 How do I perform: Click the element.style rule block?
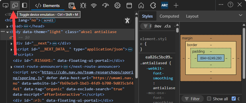[x=157, y=44]
